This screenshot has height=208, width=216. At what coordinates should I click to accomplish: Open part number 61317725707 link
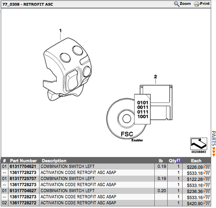pos(23,178)
